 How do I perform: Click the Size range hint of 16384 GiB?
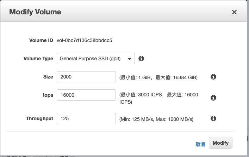158,77
